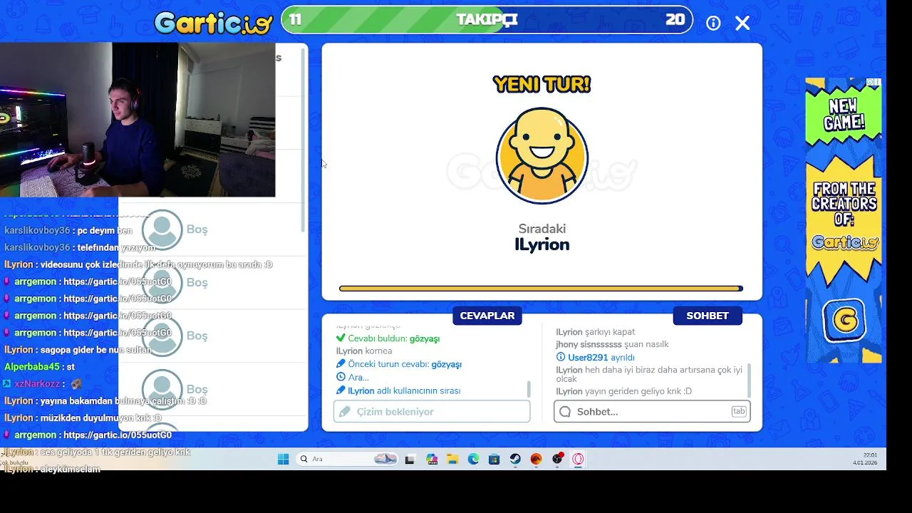Switch to the SOHBET tab

(708, 316)
